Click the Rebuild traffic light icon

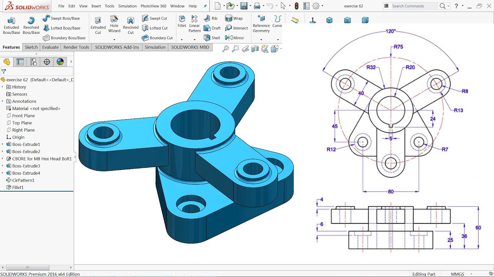point(296,6)
